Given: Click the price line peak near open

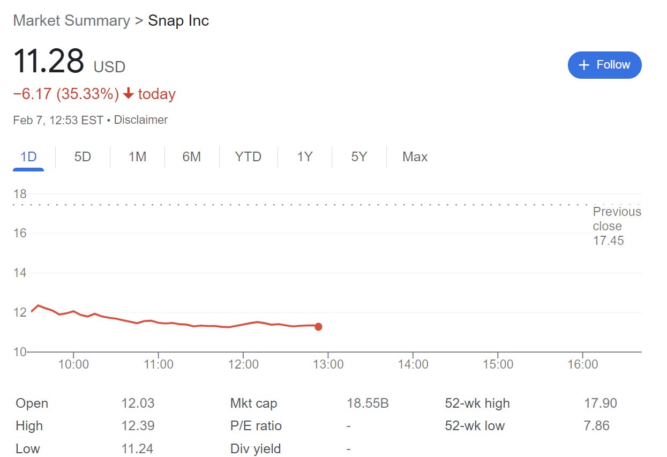Looking at the screenshot, I should (x=38, y=305).
